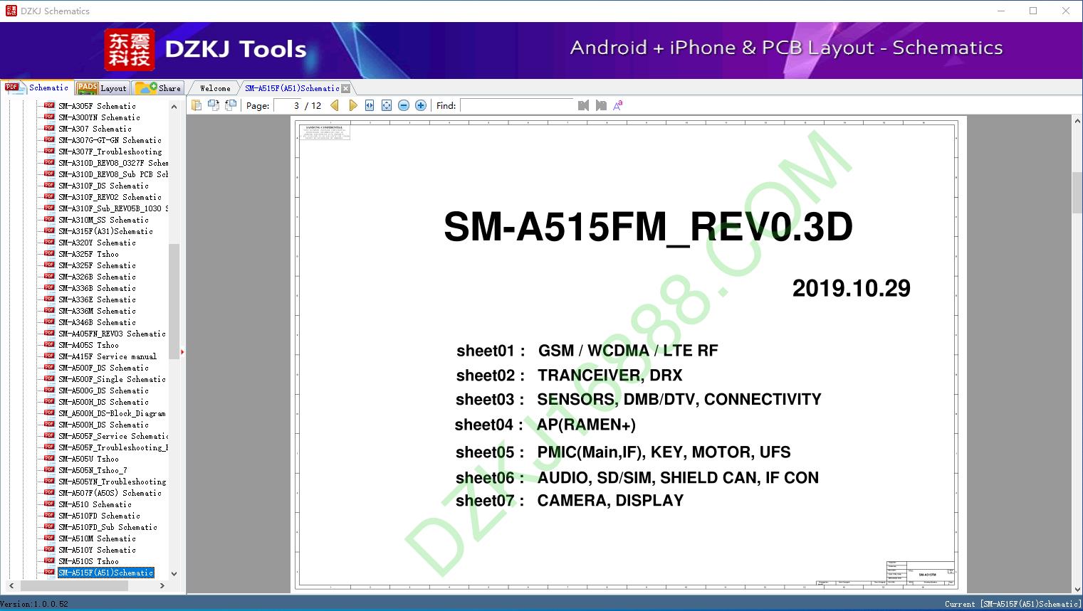Open the Share tab
Image resolution: width=1083 pixels, height=611 pixels.
158,88
